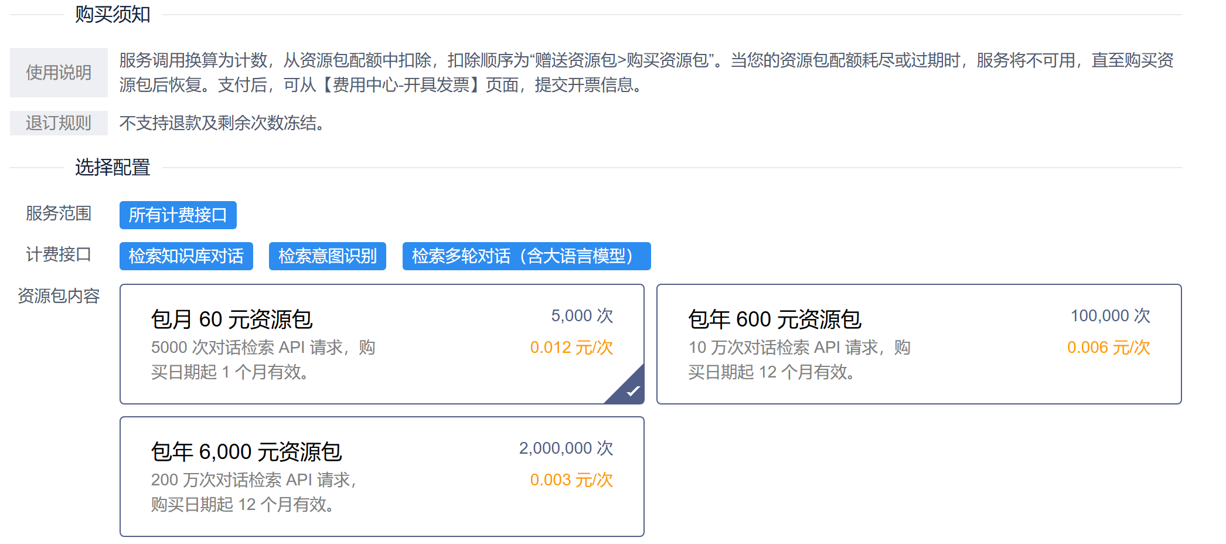Click the 退订规则 label
This screenshot has width=1226, height=544.
click(59, 123)
